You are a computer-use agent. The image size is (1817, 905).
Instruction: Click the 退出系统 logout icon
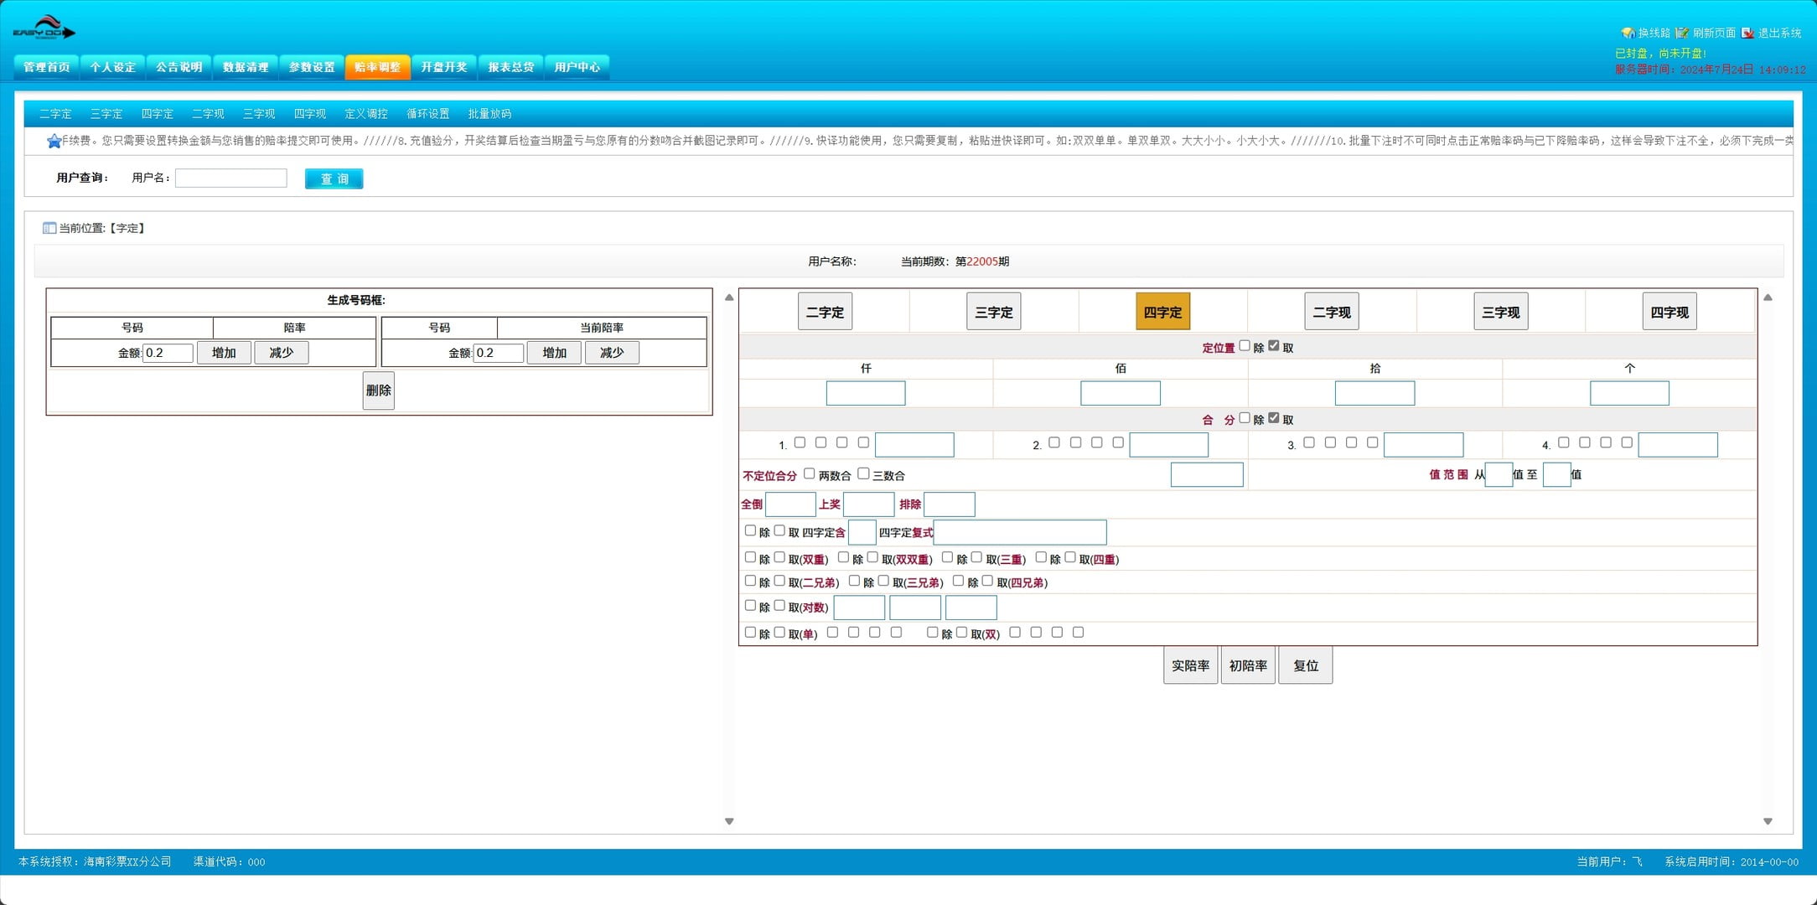[x=1747, y=33]
